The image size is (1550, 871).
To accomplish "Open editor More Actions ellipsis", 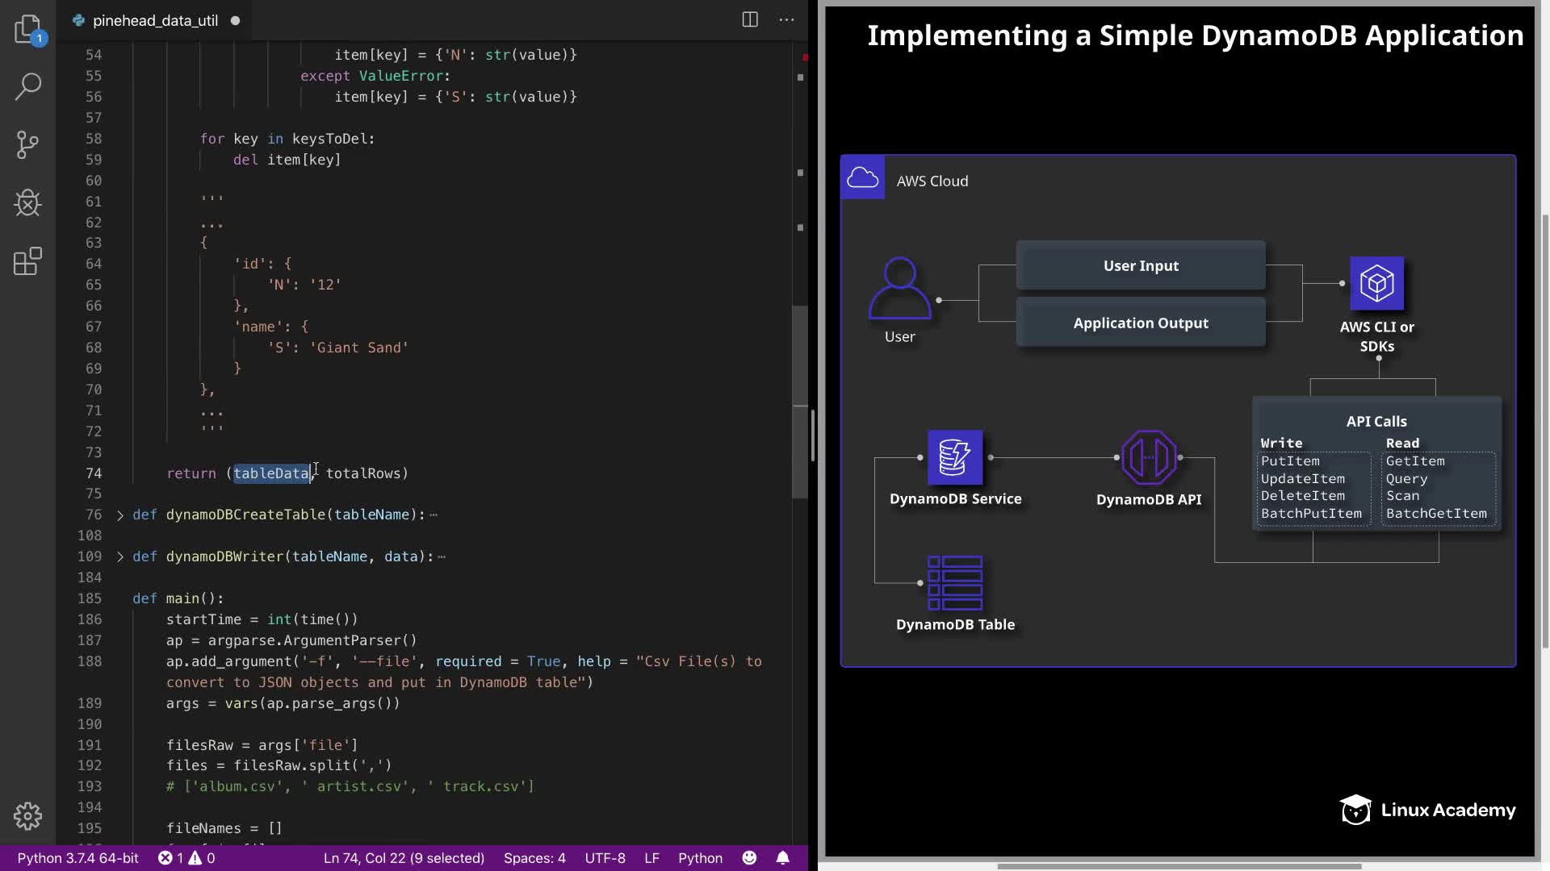I will 786,20.
